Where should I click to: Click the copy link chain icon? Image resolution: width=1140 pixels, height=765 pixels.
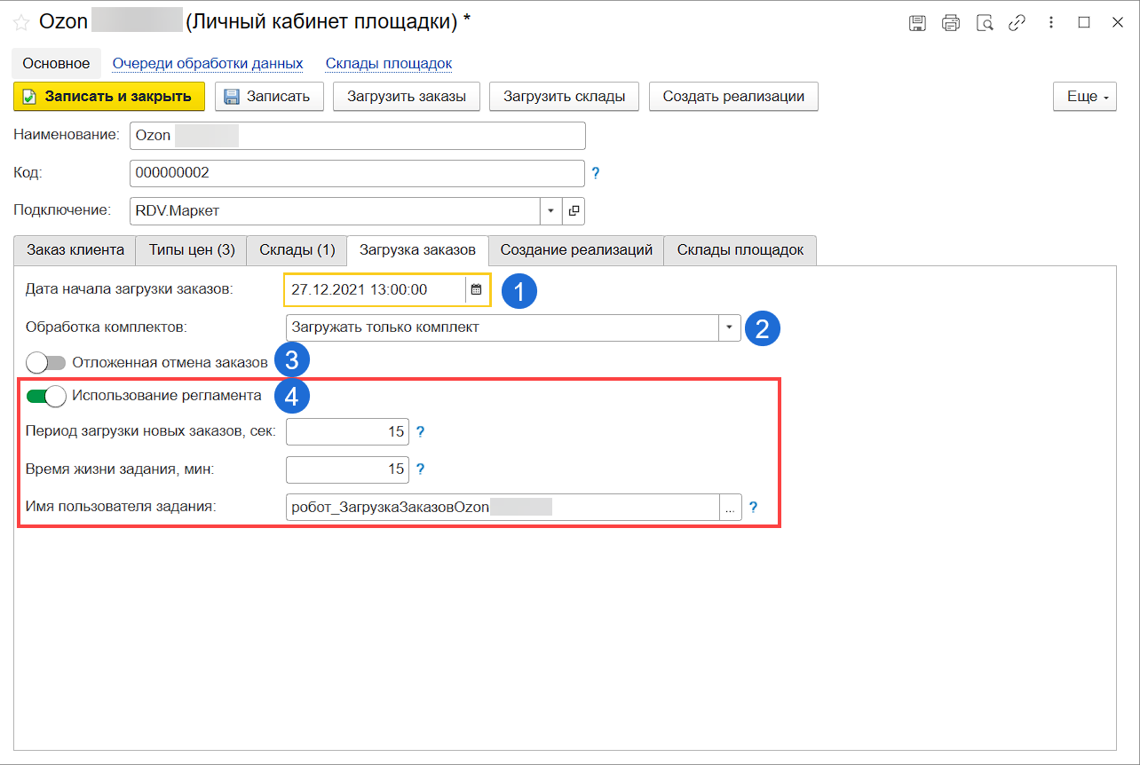(x=1017, y=23)
